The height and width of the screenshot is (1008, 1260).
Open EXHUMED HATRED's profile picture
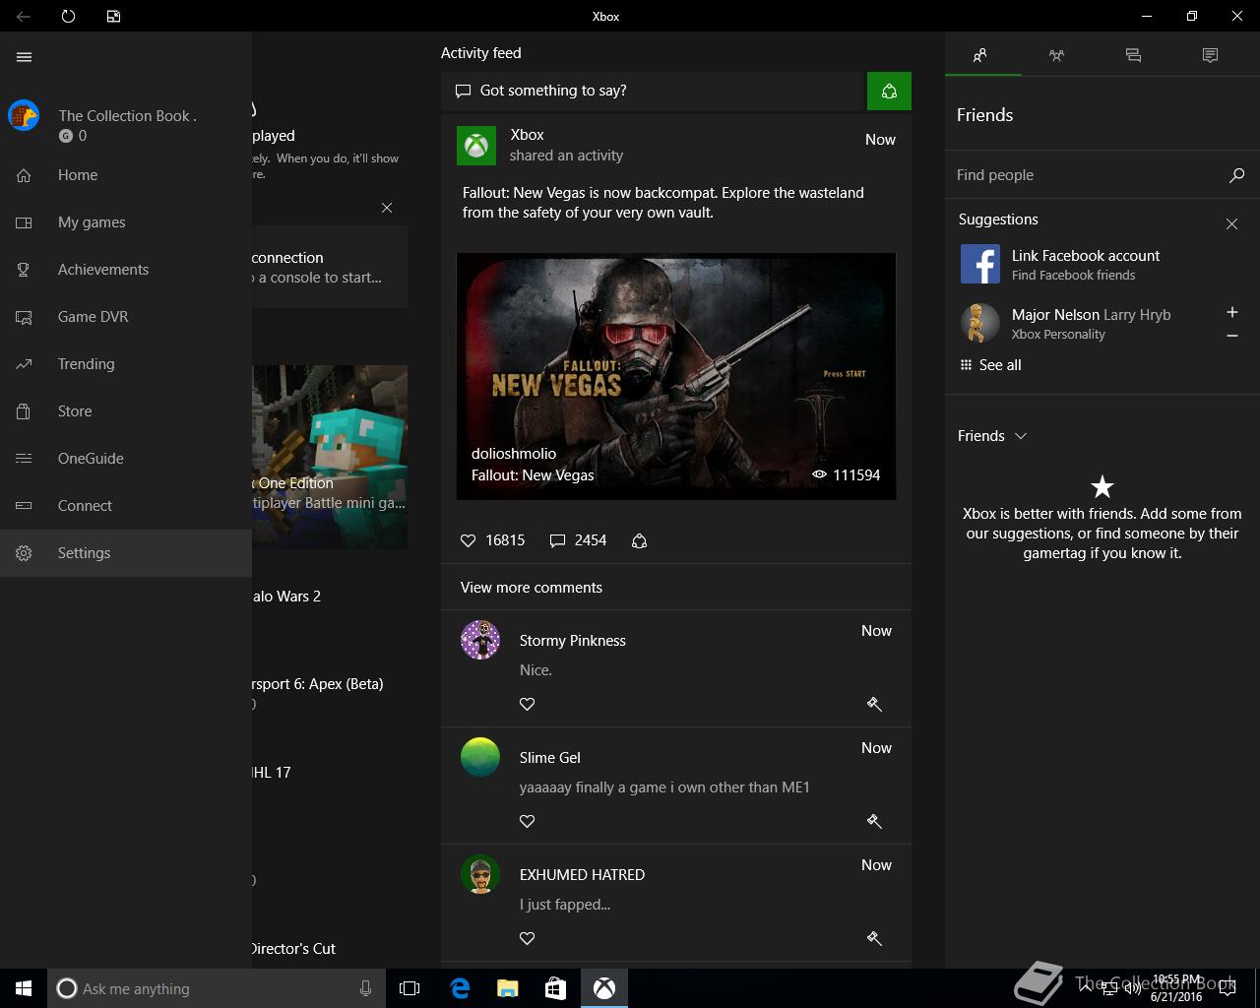coord(480,874)
